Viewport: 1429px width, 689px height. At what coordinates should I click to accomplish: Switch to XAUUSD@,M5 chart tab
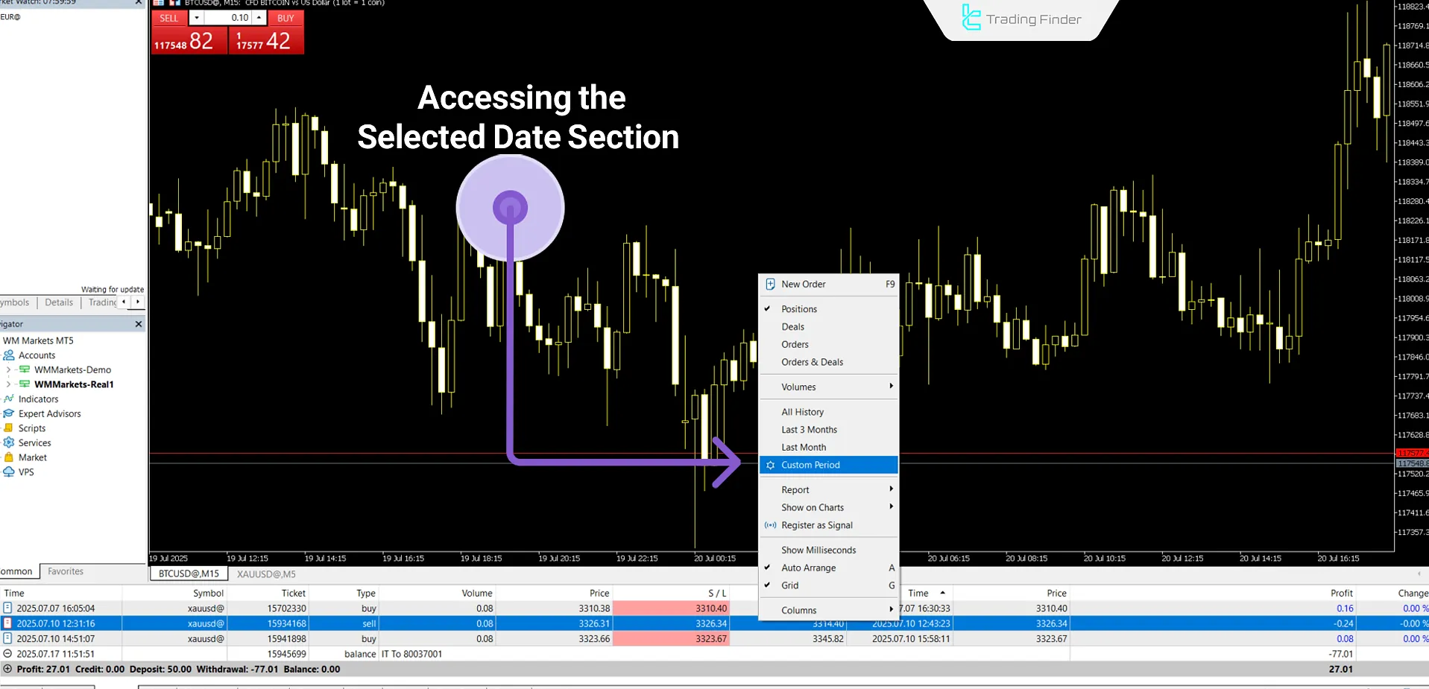[x=266, y=574]
